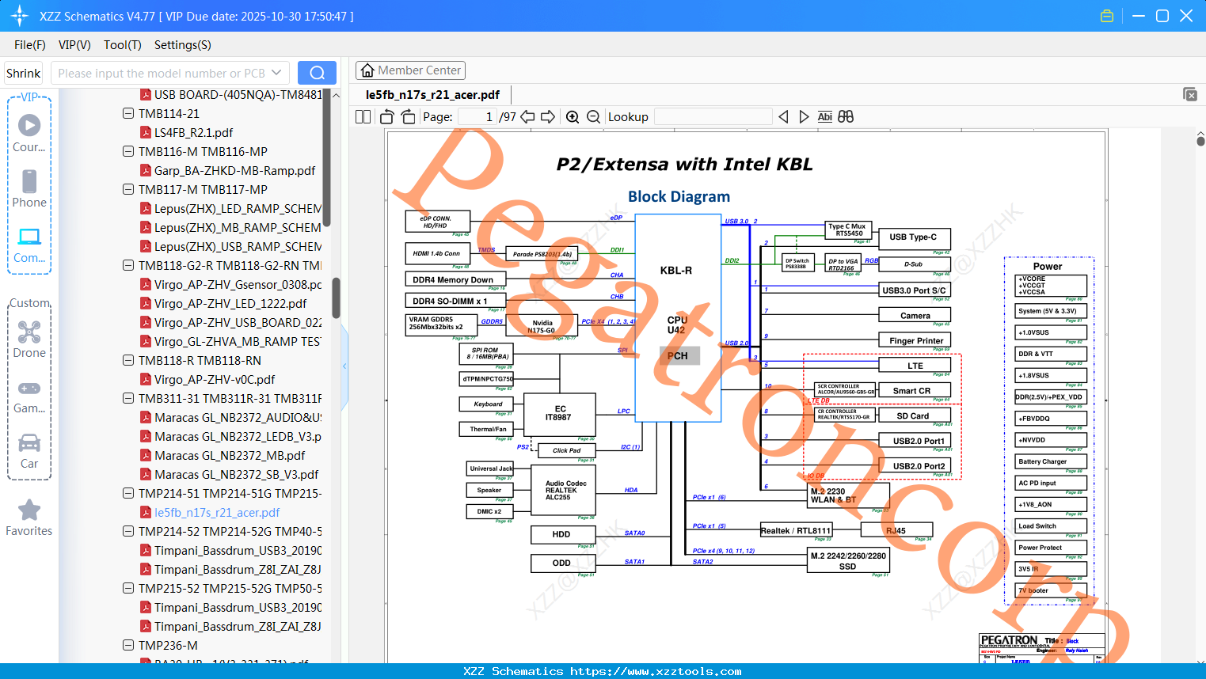The height and width of the screenshot is (679, 1206).
Task: Open the Tool(T) menu
Action: (x=123, y=45)
